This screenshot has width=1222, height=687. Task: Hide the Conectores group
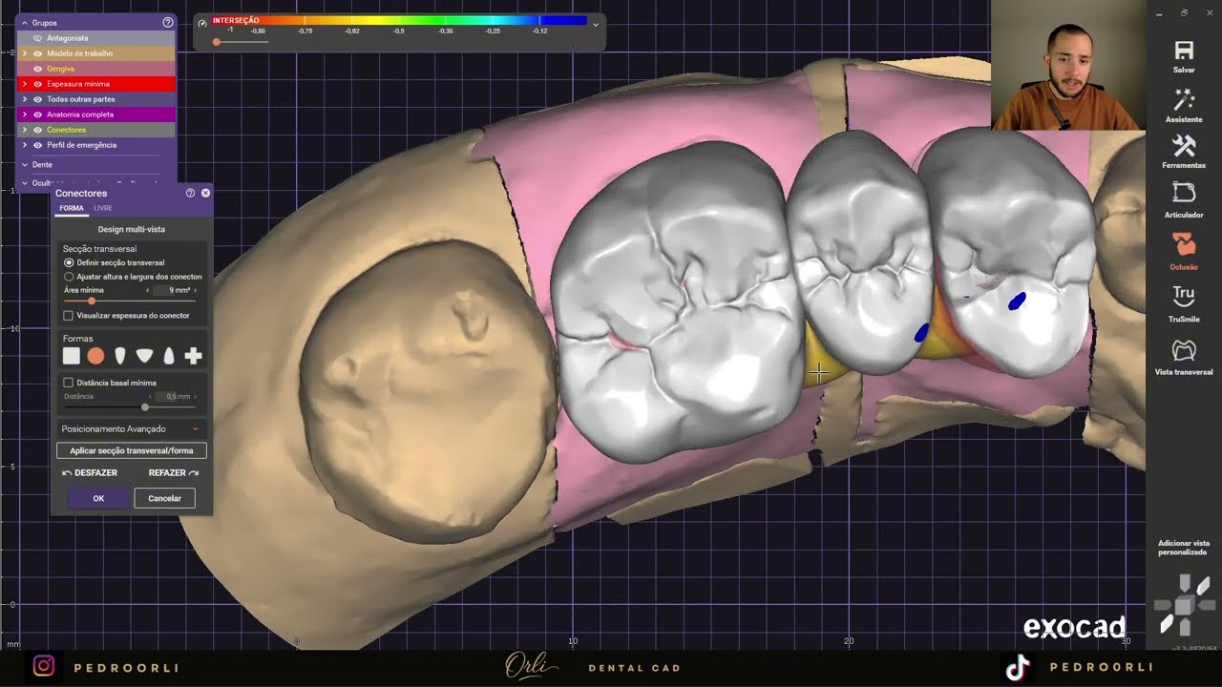(37, 130)
